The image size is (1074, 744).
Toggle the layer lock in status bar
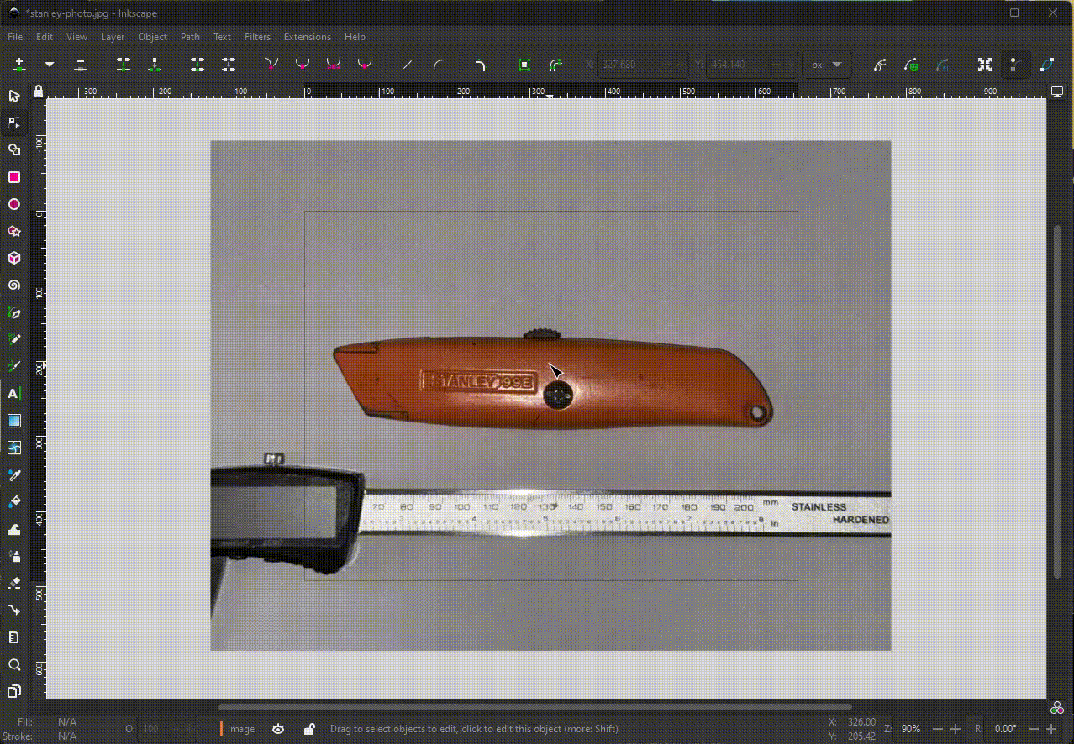(308, 729)
